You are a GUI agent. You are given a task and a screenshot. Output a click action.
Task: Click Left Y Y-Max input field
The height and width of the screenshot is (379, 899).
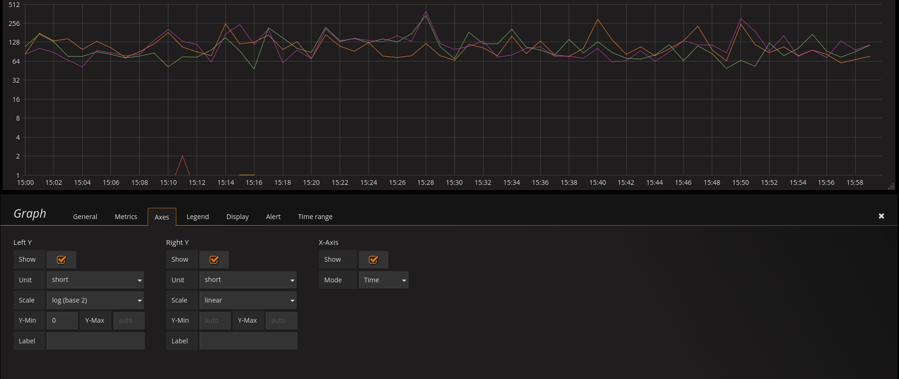(x=129, y=320)
